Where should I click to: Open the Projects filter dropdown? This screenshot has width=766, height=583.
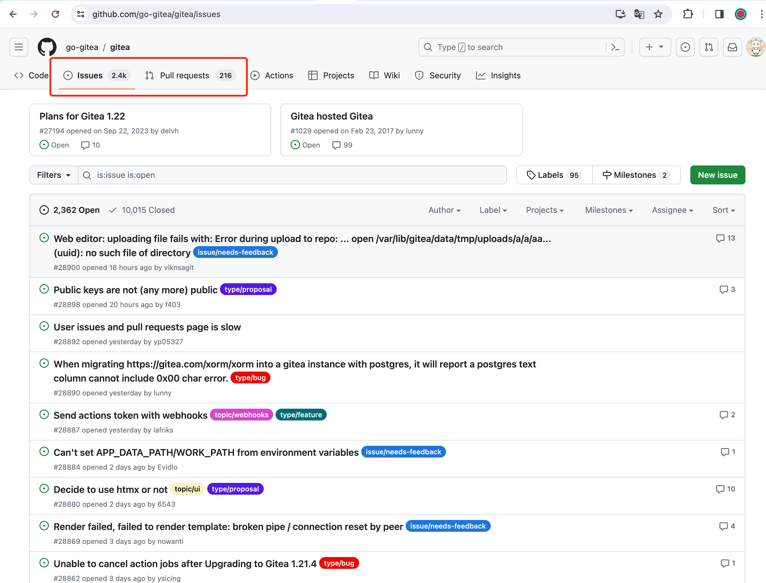545,210
